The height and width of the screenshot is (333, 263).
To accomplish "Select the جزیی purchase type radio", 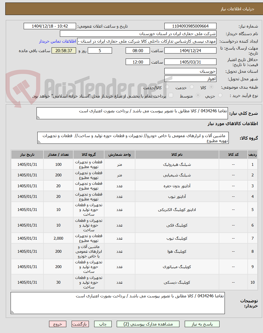I will tap(220, 95).
